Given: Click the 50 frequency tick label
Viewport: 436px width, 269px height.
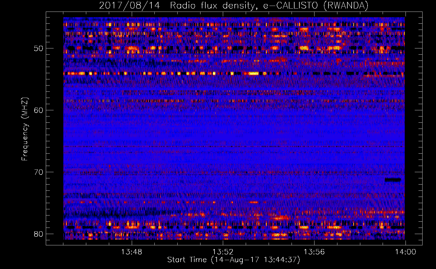Looking at the screenshot, I should pos(39,48).
